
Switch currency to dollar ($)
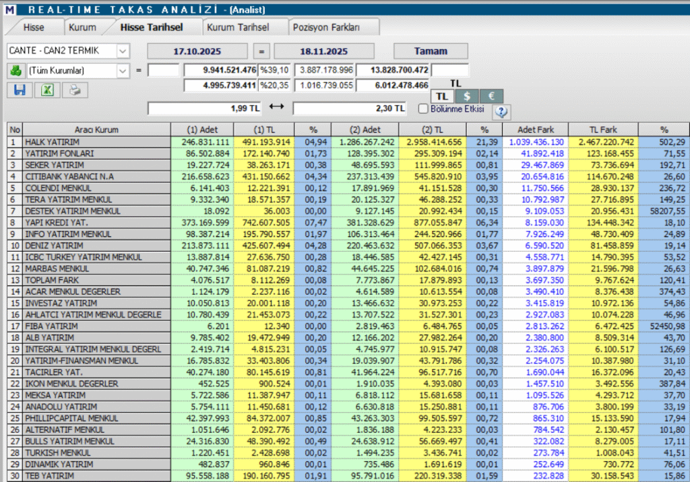[x=467, y=96]
